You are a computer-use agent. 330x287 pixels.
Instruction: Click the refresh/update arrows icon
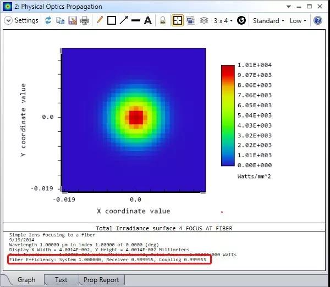48,20
